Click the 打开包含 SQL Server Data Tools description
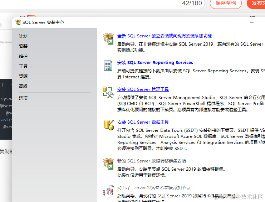Screen dimensions: 265x202 click(x=191, y=139)
